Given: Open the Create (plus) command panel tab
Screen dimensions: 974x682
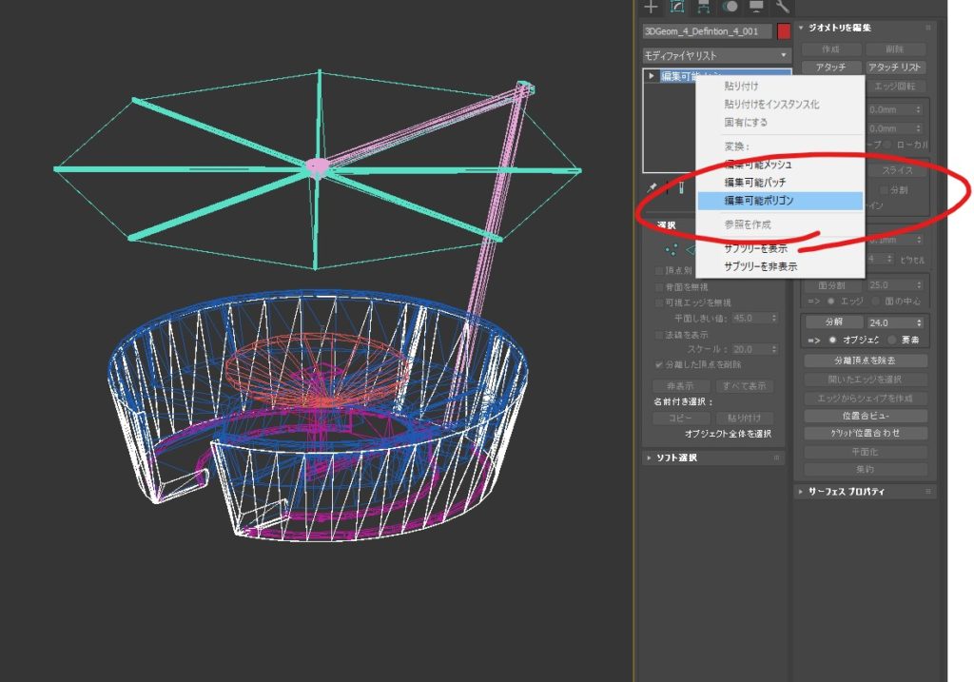Looking at the screenshot, I should (x=652, y=7).
